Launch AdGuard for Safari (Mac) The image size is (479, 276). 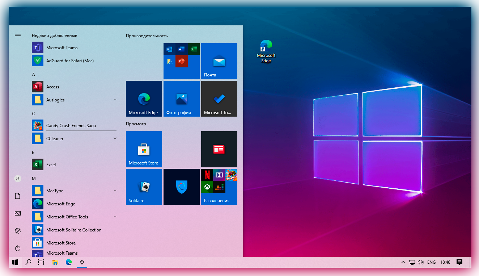[74, 60]
